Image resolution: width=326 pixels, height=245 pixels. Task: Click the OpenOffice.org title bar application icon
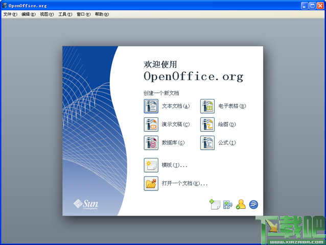pyautogui.click(x=5, y=6)
